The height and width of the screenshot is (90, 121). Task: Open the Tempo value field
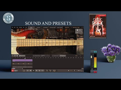(x=50, y=71)
